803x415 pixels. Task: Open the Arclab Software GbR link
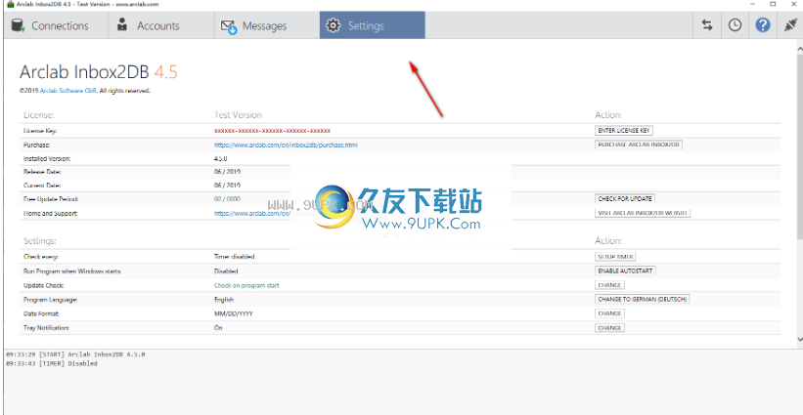[x=68, y=91]
